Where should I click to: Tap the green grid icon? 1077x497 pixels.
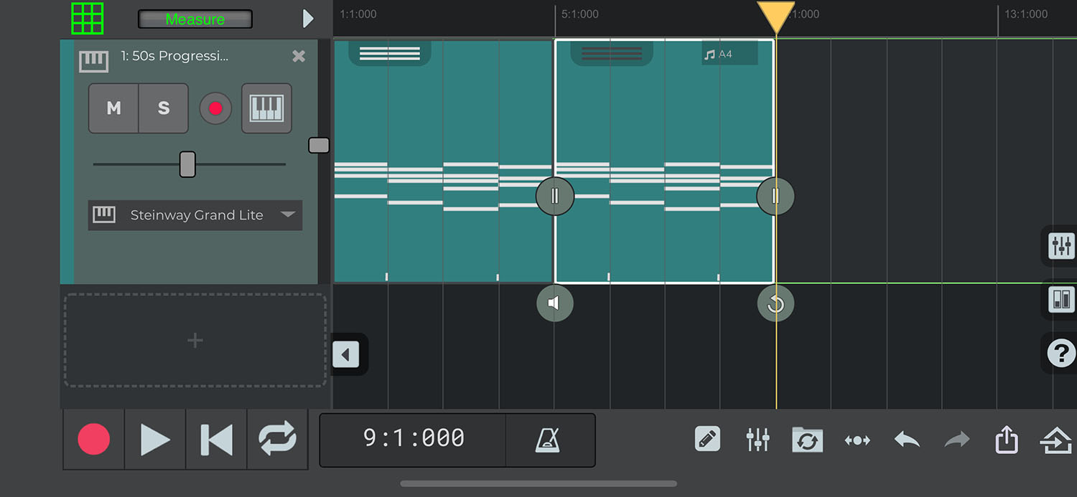coord(88,19)
